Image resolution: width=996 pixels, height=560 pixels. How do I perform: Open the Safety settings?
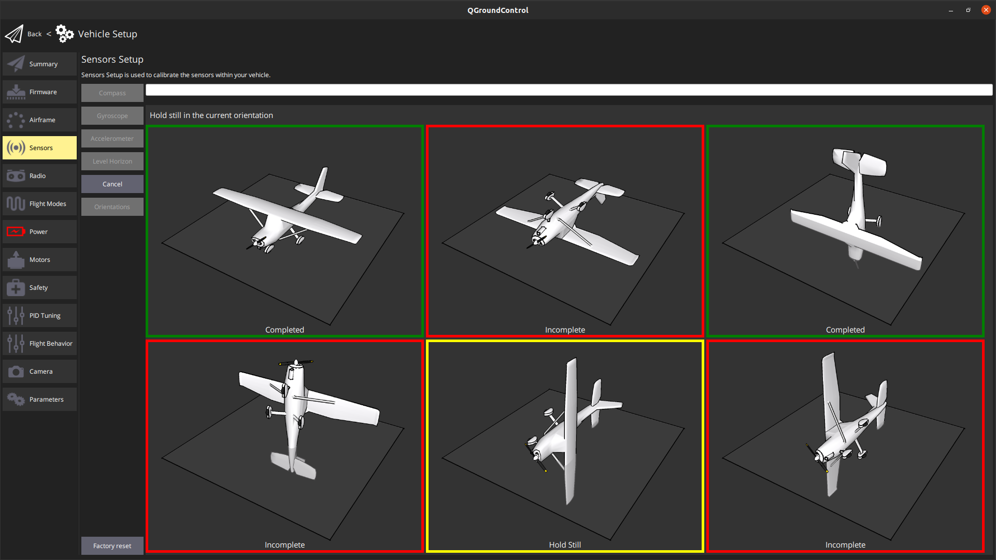pyautogui.click(x=39, y=287)
